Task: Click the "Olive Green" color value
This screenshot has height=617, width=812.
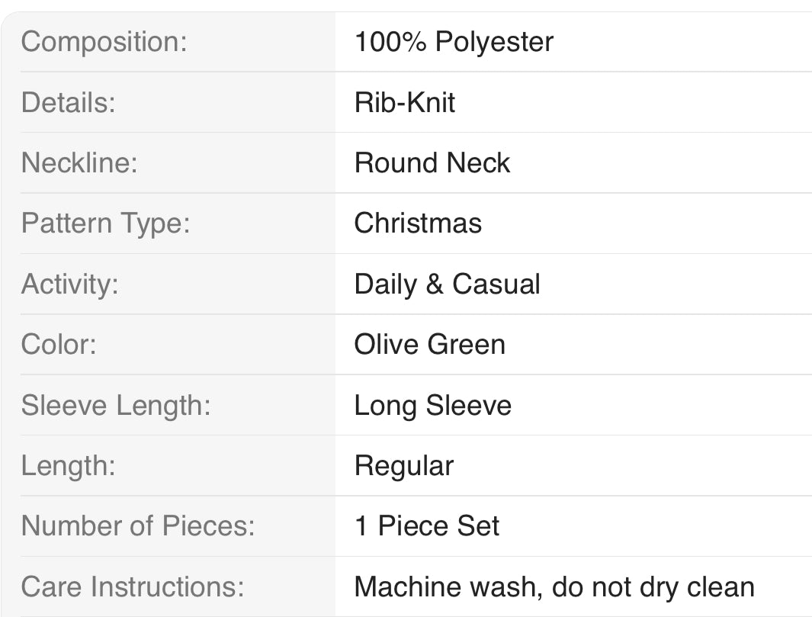Action: [430, 344]
